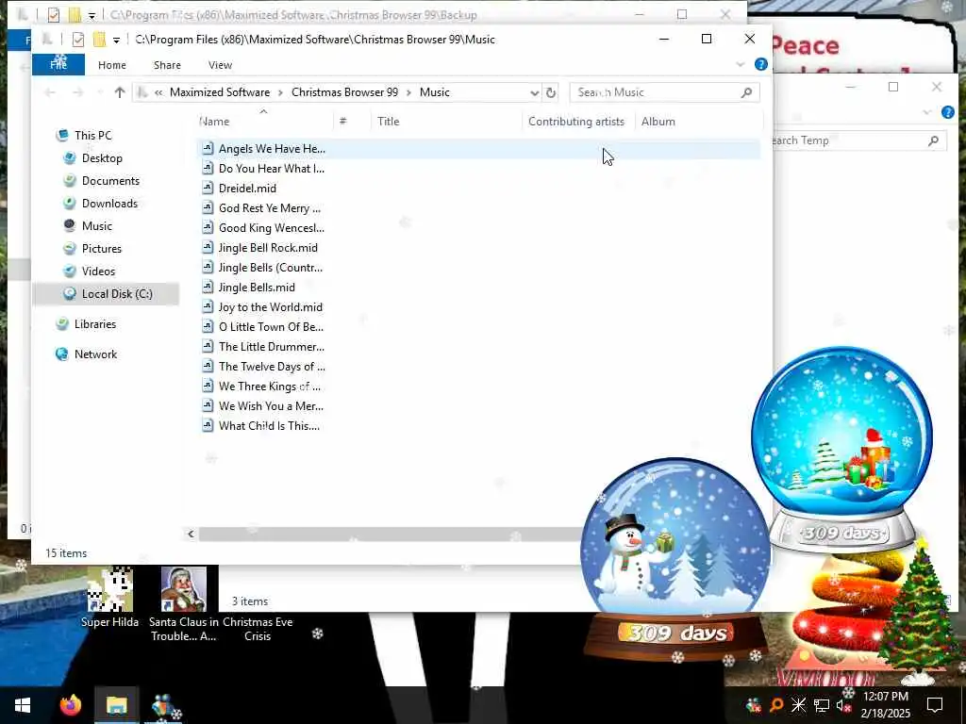The width and height of the screenshot is (966, 724).
Task: Switch to the Home ribbon tab
Action: pyautogui.click(x=112, y=65)
